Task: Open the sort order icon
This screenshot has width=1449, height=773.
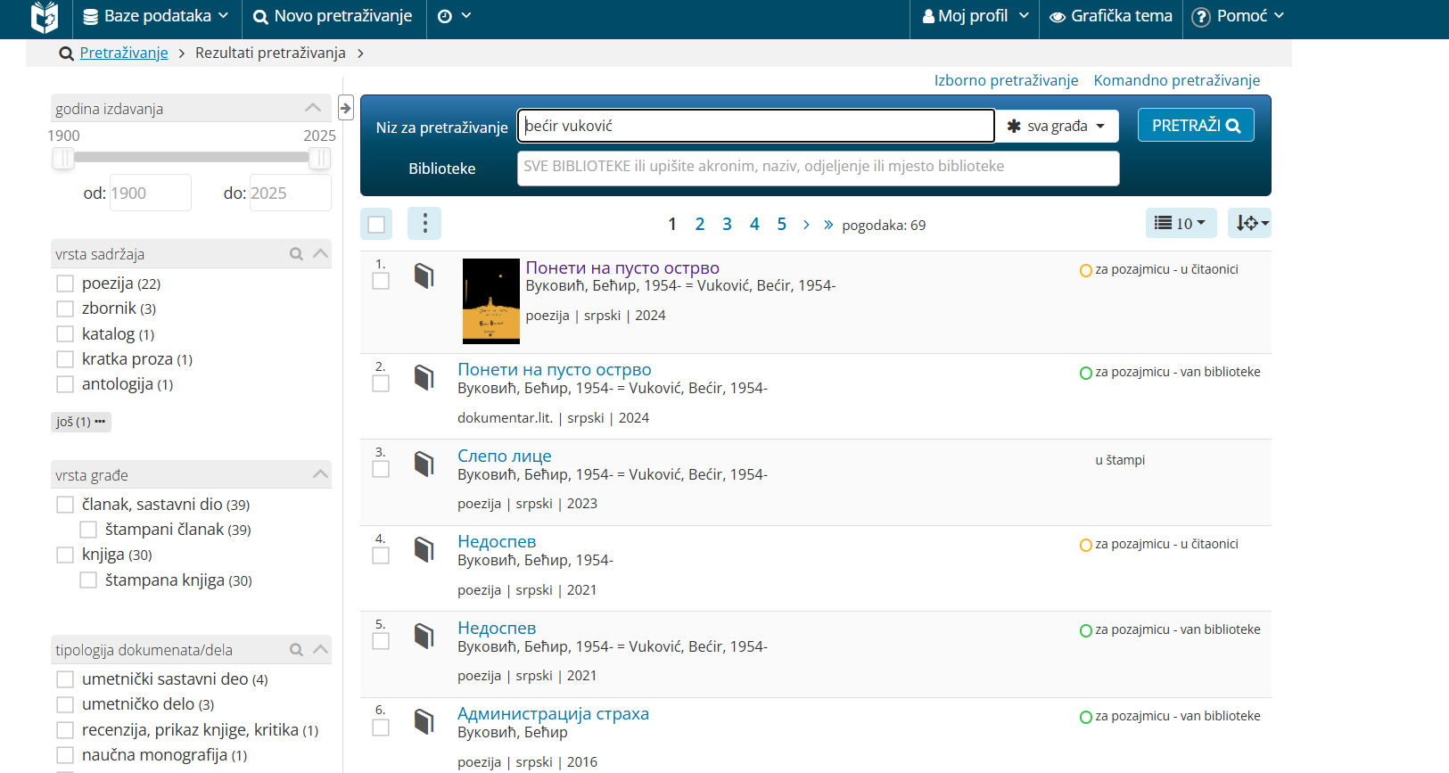Action: pyautogui.click(x=1249, y=223)
